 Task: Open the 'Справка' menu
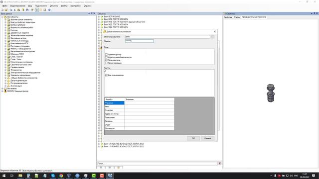coord(88,6)
